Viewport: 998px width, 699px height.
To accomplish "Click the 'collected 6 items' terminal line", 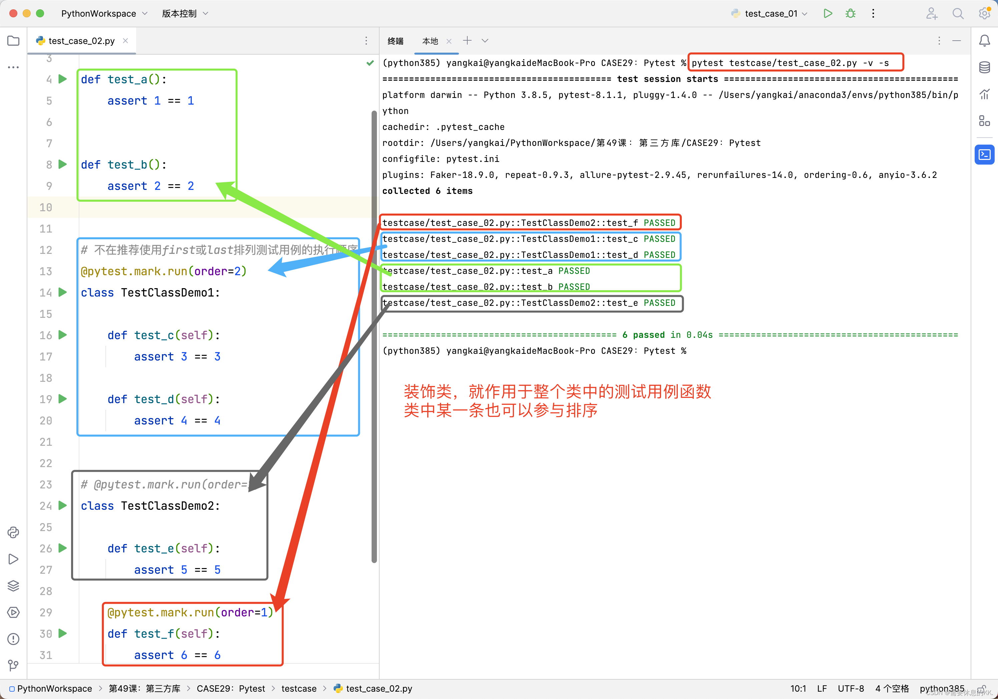I will click(427, 191).
